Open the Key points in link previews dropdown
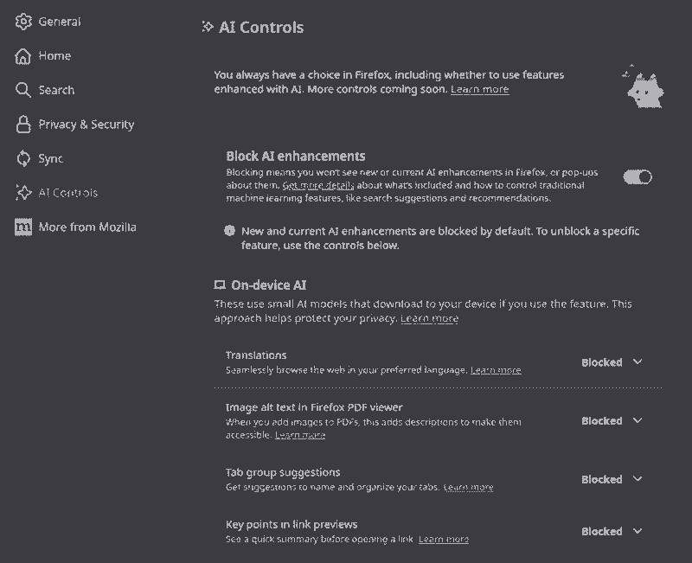Viewport: 692px width, 563px height. [612, 532]
